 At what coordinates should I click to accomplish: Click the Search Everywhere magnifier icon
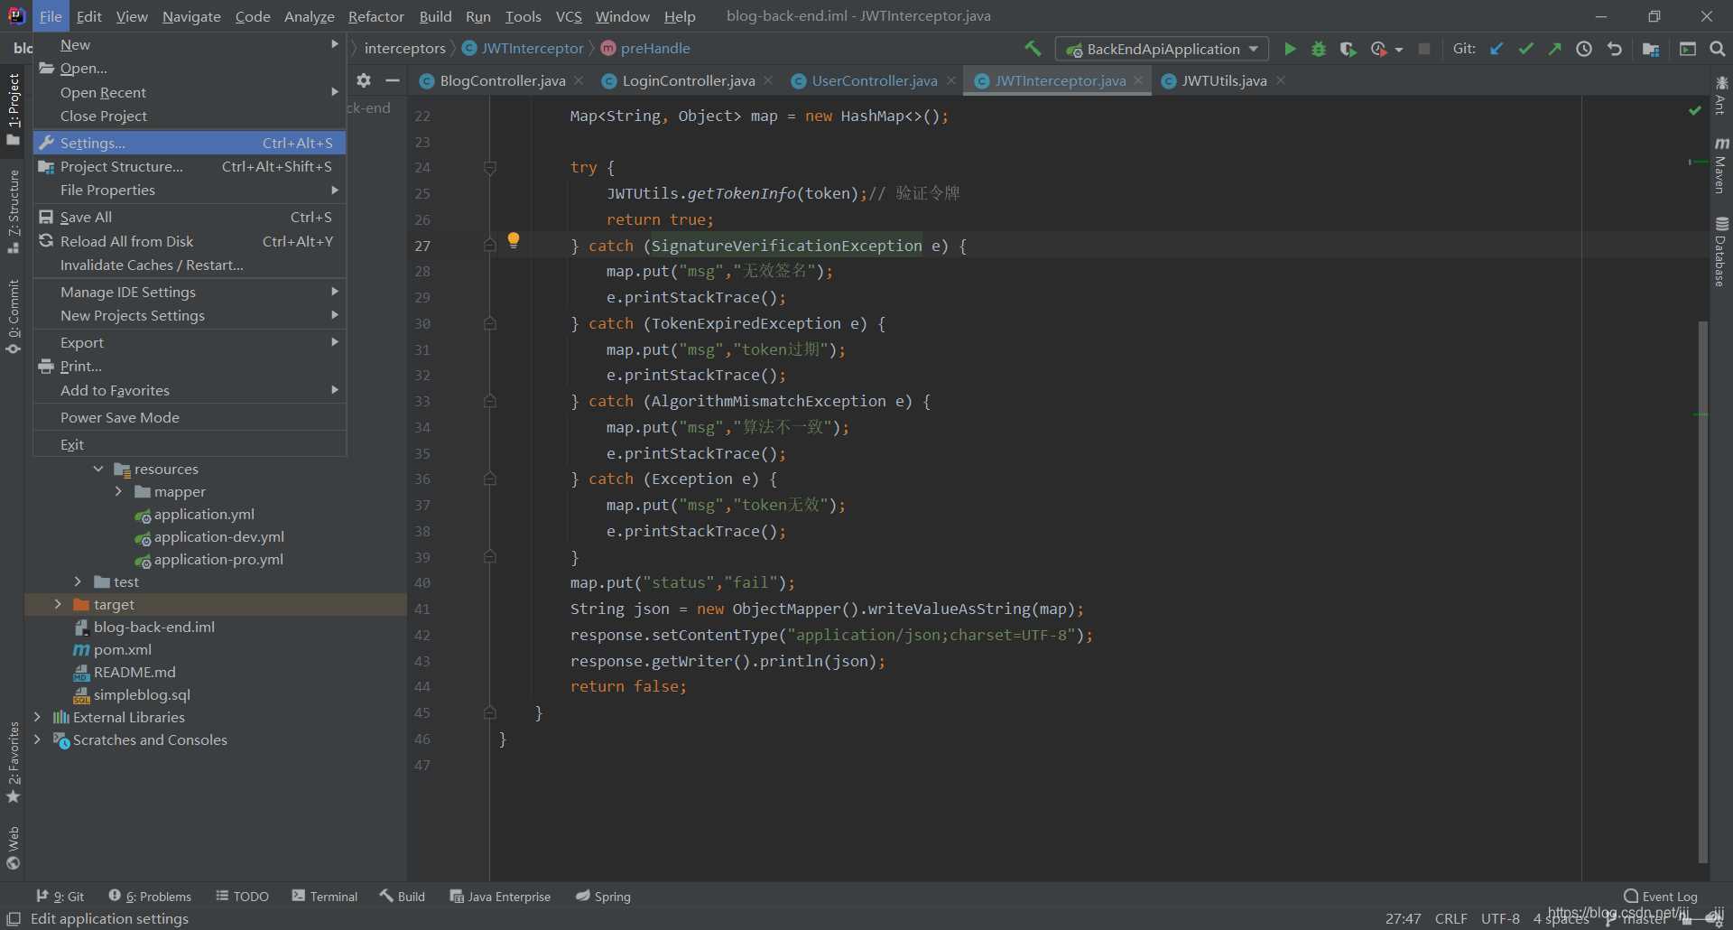tap(1717, 49)
